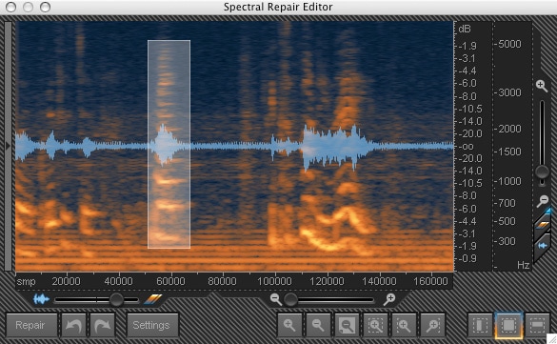Viewport: 557px width, 344px height.
Task: Click the 60000 sample mark on ruler
Action: 170,281
